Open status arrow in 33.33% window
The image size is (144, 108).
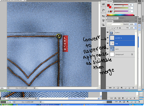41,102
